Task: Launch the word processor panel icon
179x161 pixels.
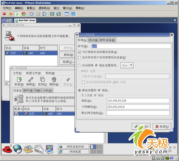Action: pos(39,149)
